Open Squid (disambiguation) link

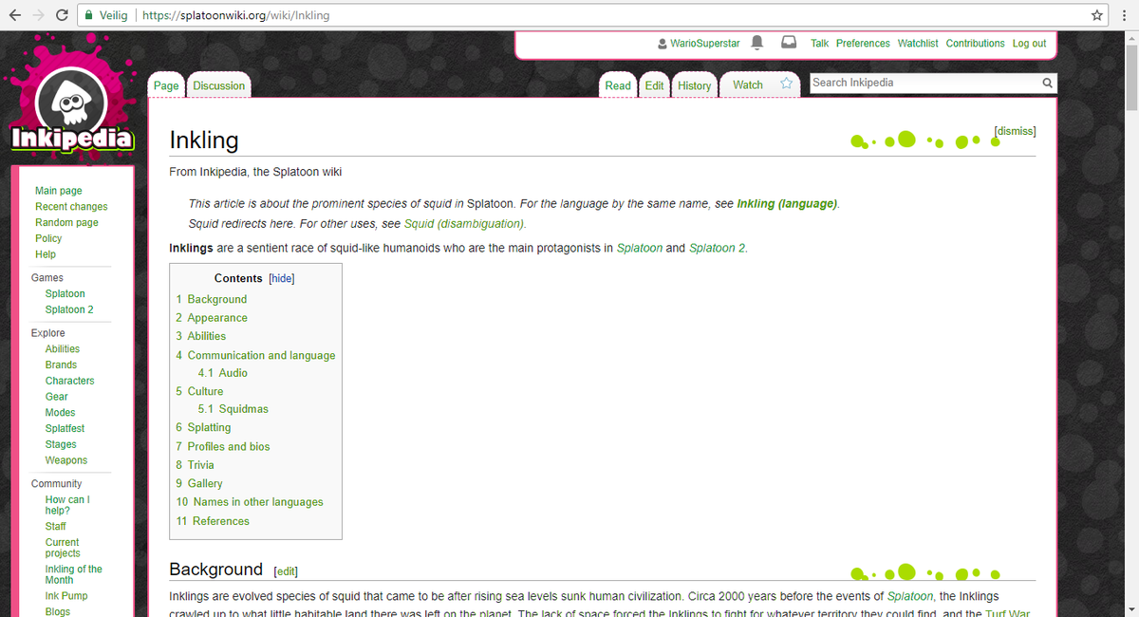click(x=464, y=224)
